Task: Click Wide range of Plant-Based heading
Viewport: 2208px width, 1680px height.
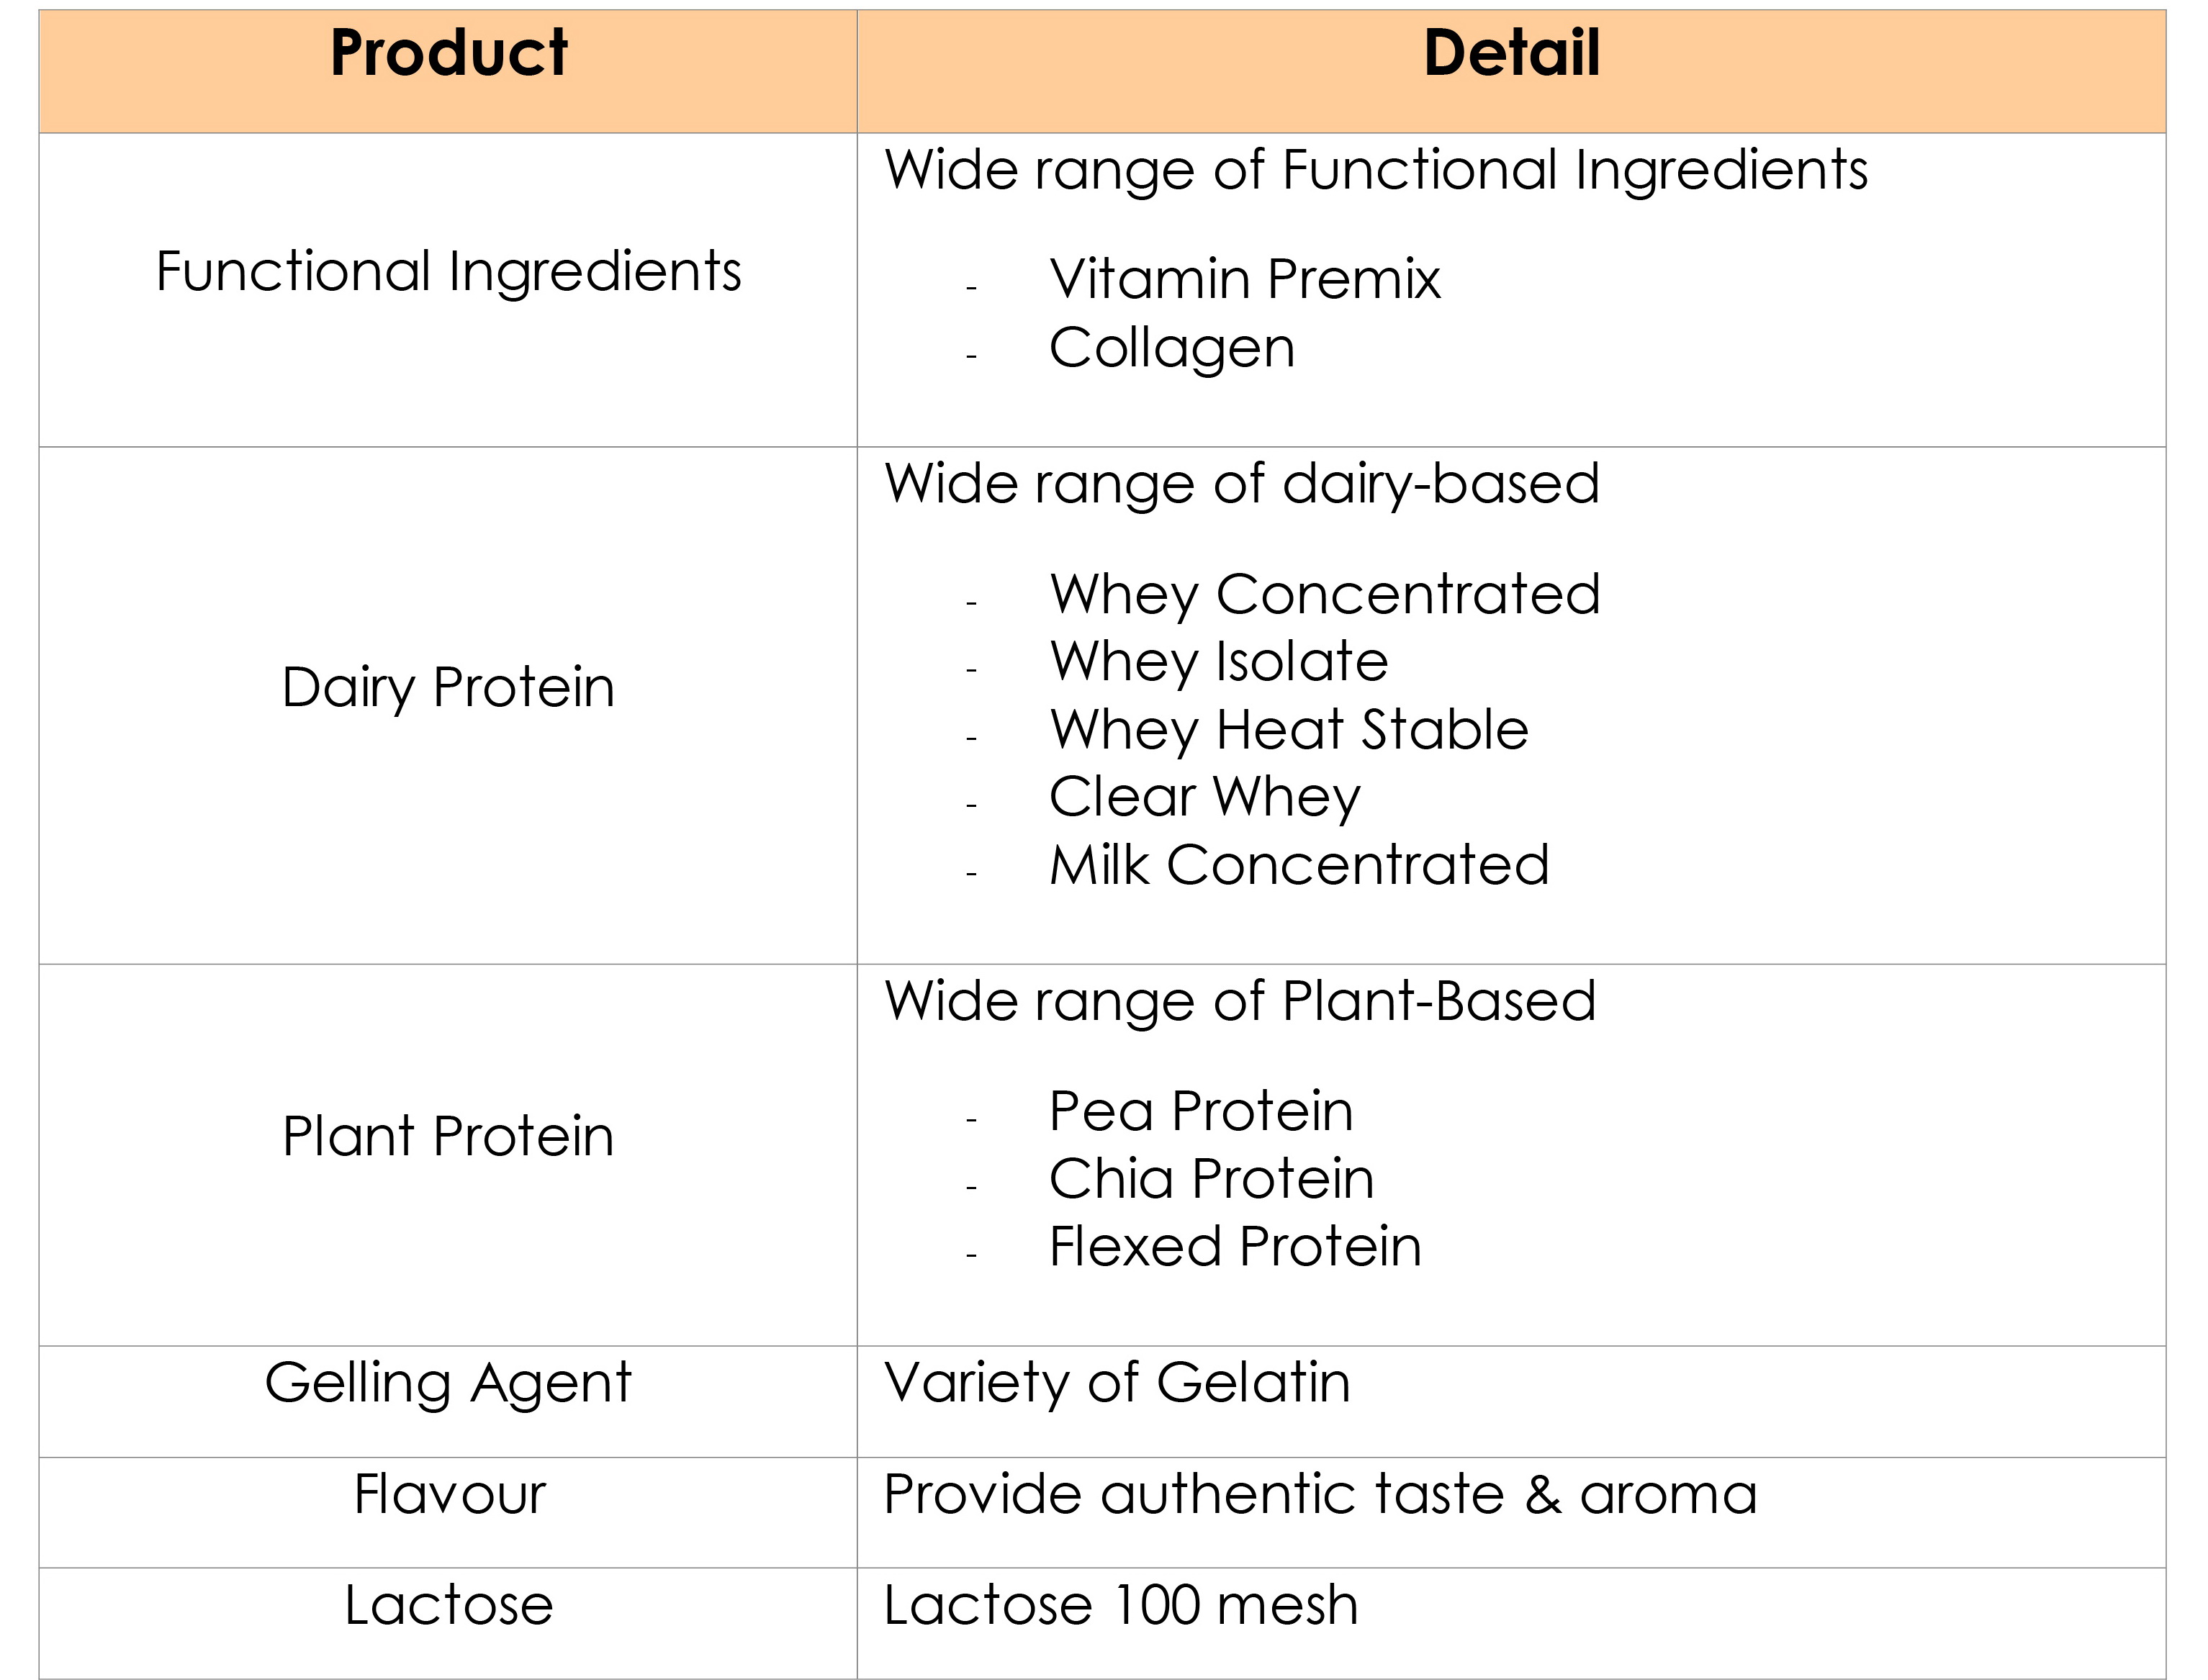Action: (x=1240, y=1001)
